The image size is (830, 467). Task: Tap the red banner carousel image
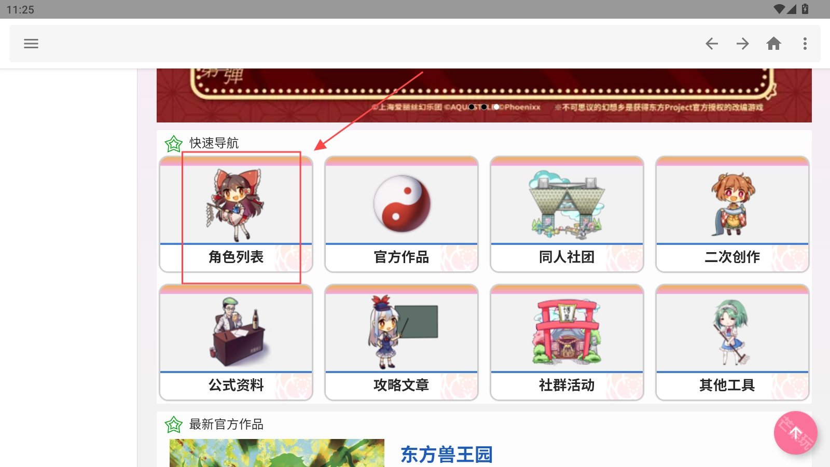484,95
